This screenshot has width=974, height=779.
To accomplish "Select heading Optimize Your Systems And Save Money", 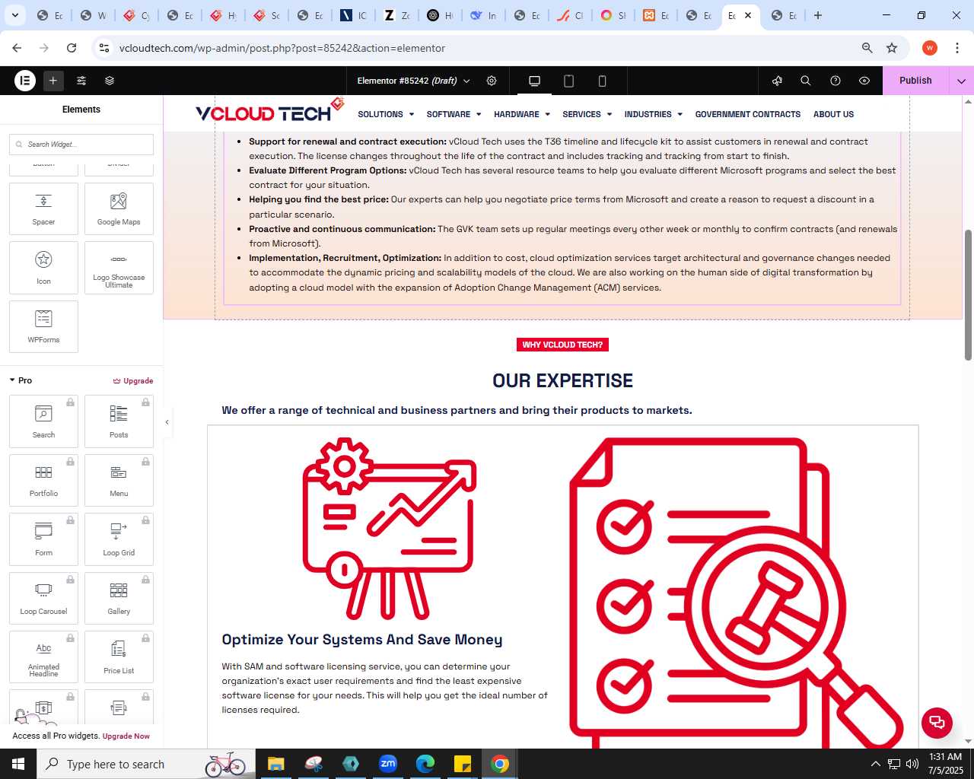I will coord(362,640).
